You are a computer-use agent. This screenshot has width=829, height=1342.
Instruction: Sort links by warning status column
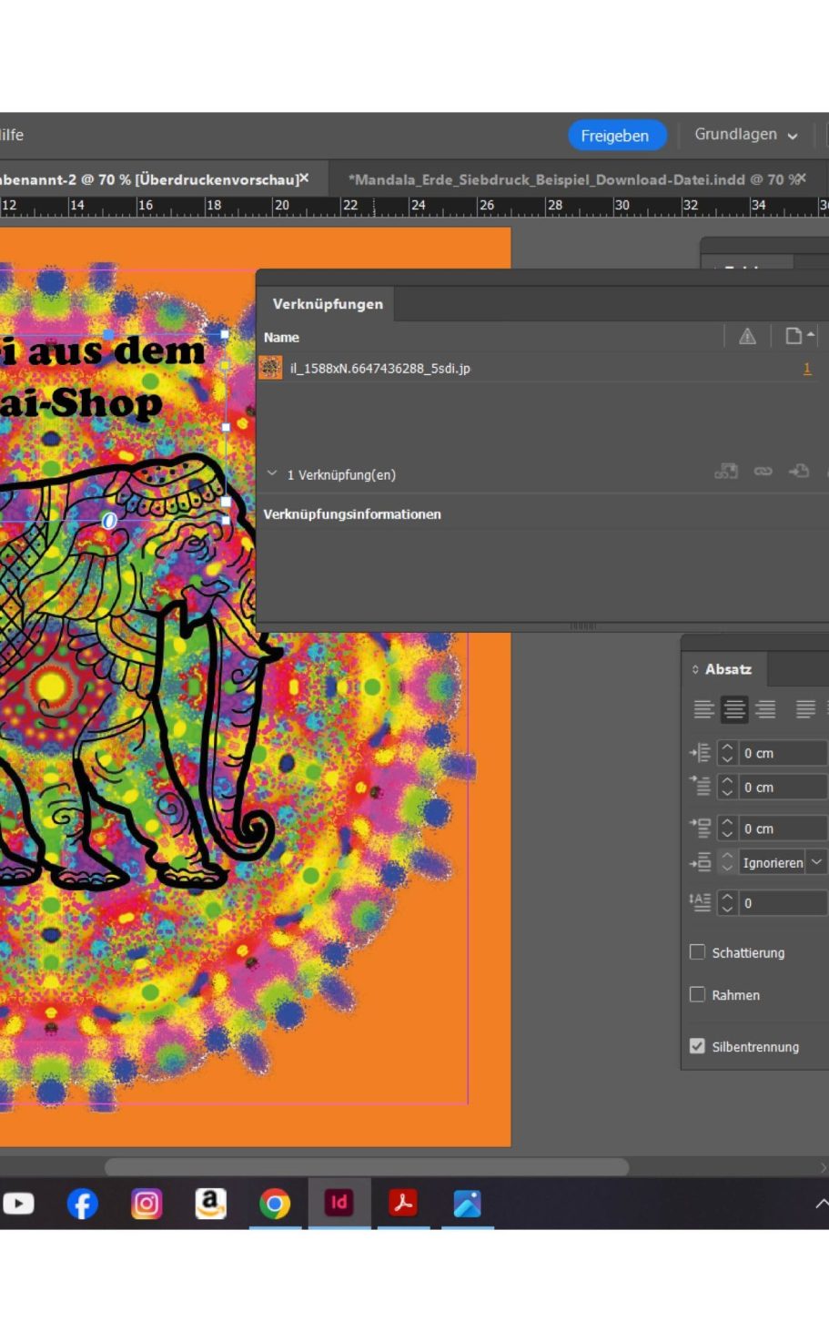[x=747, y=337]
